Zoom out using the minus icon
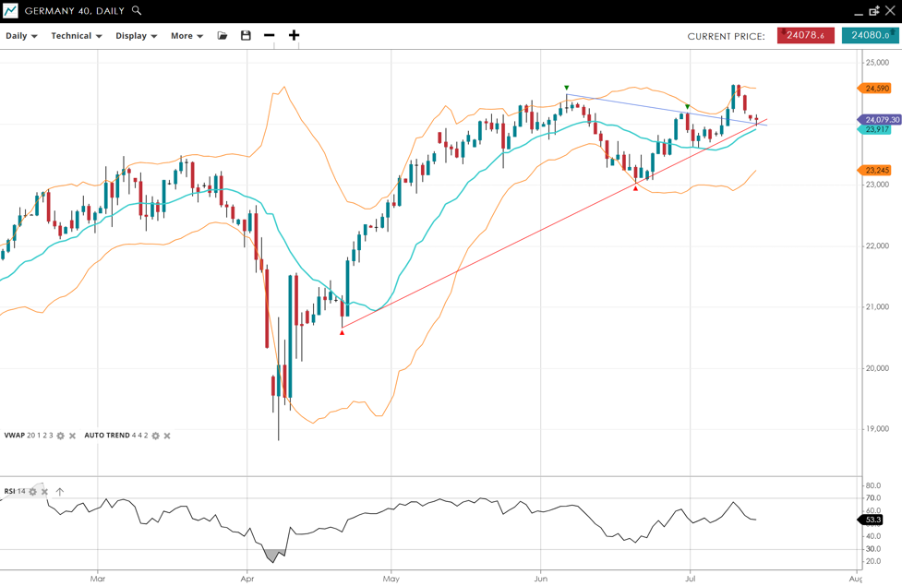 [270, 36]
